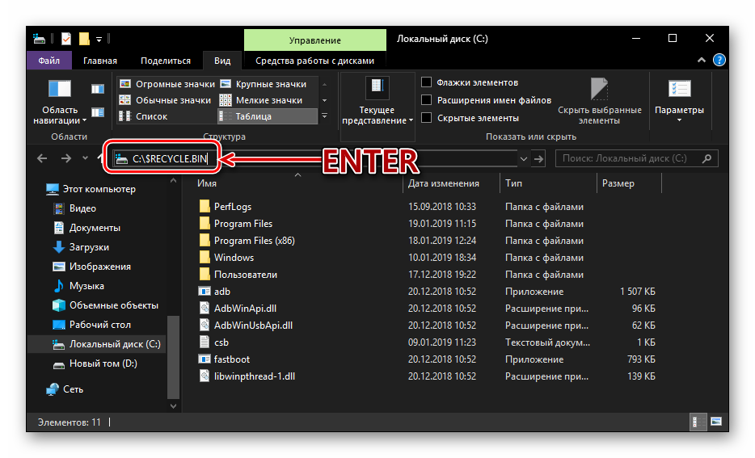Go forward with the Forward arrow
The height and width of the screenshot is (458, 755).
66,158
